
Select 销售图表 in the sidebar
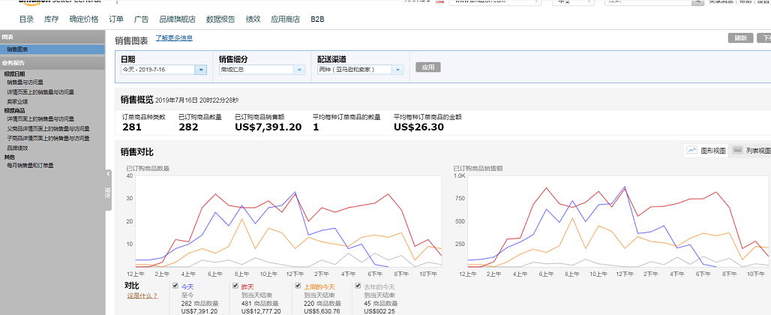pos(52,49)
